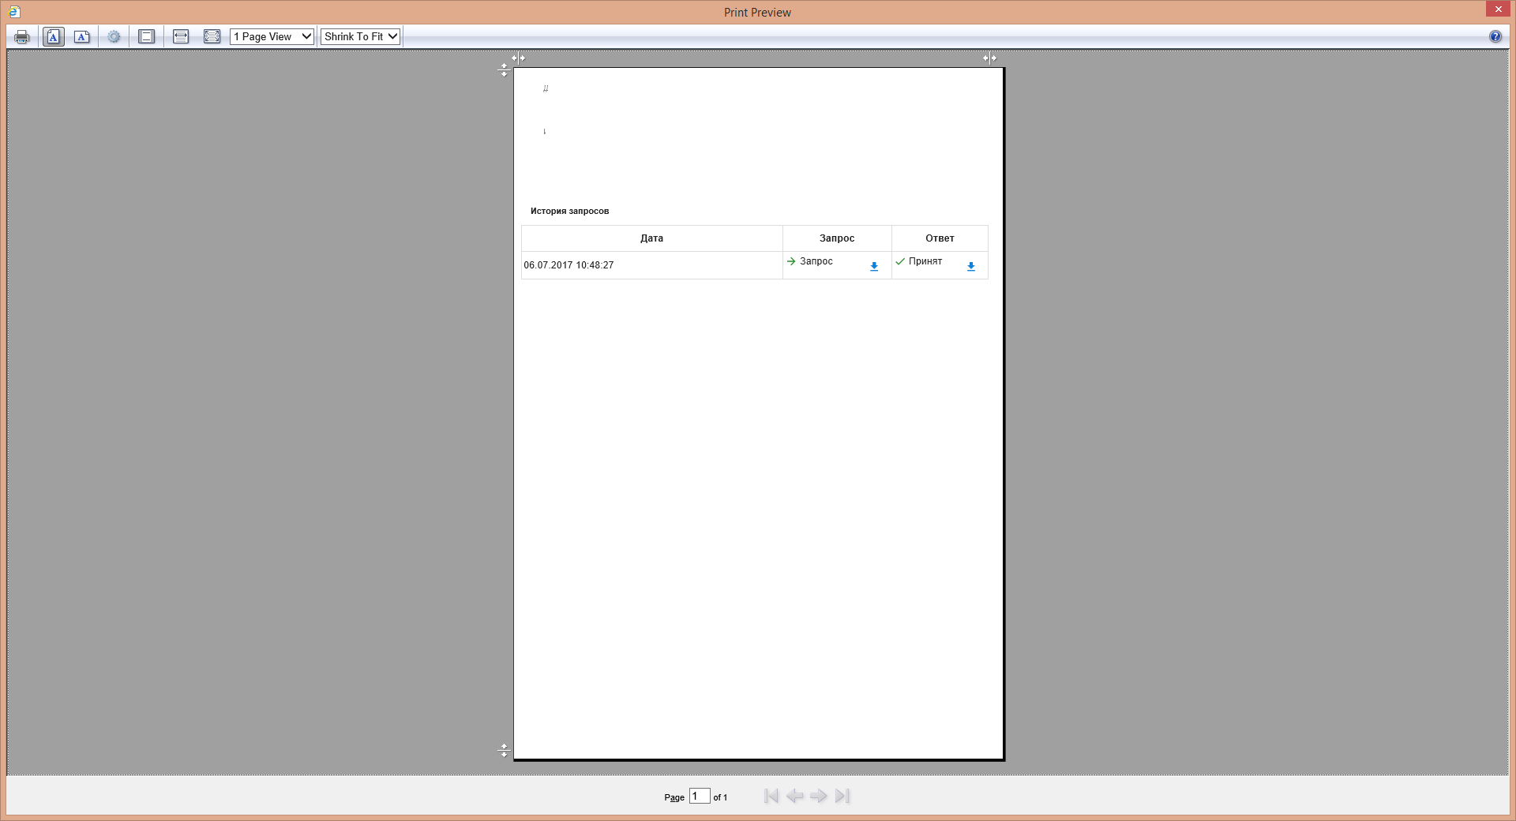This screenshot has height=821, width=1516.
Task: Click the green checkmark beside Принят
Action: [x=900, y=261]
